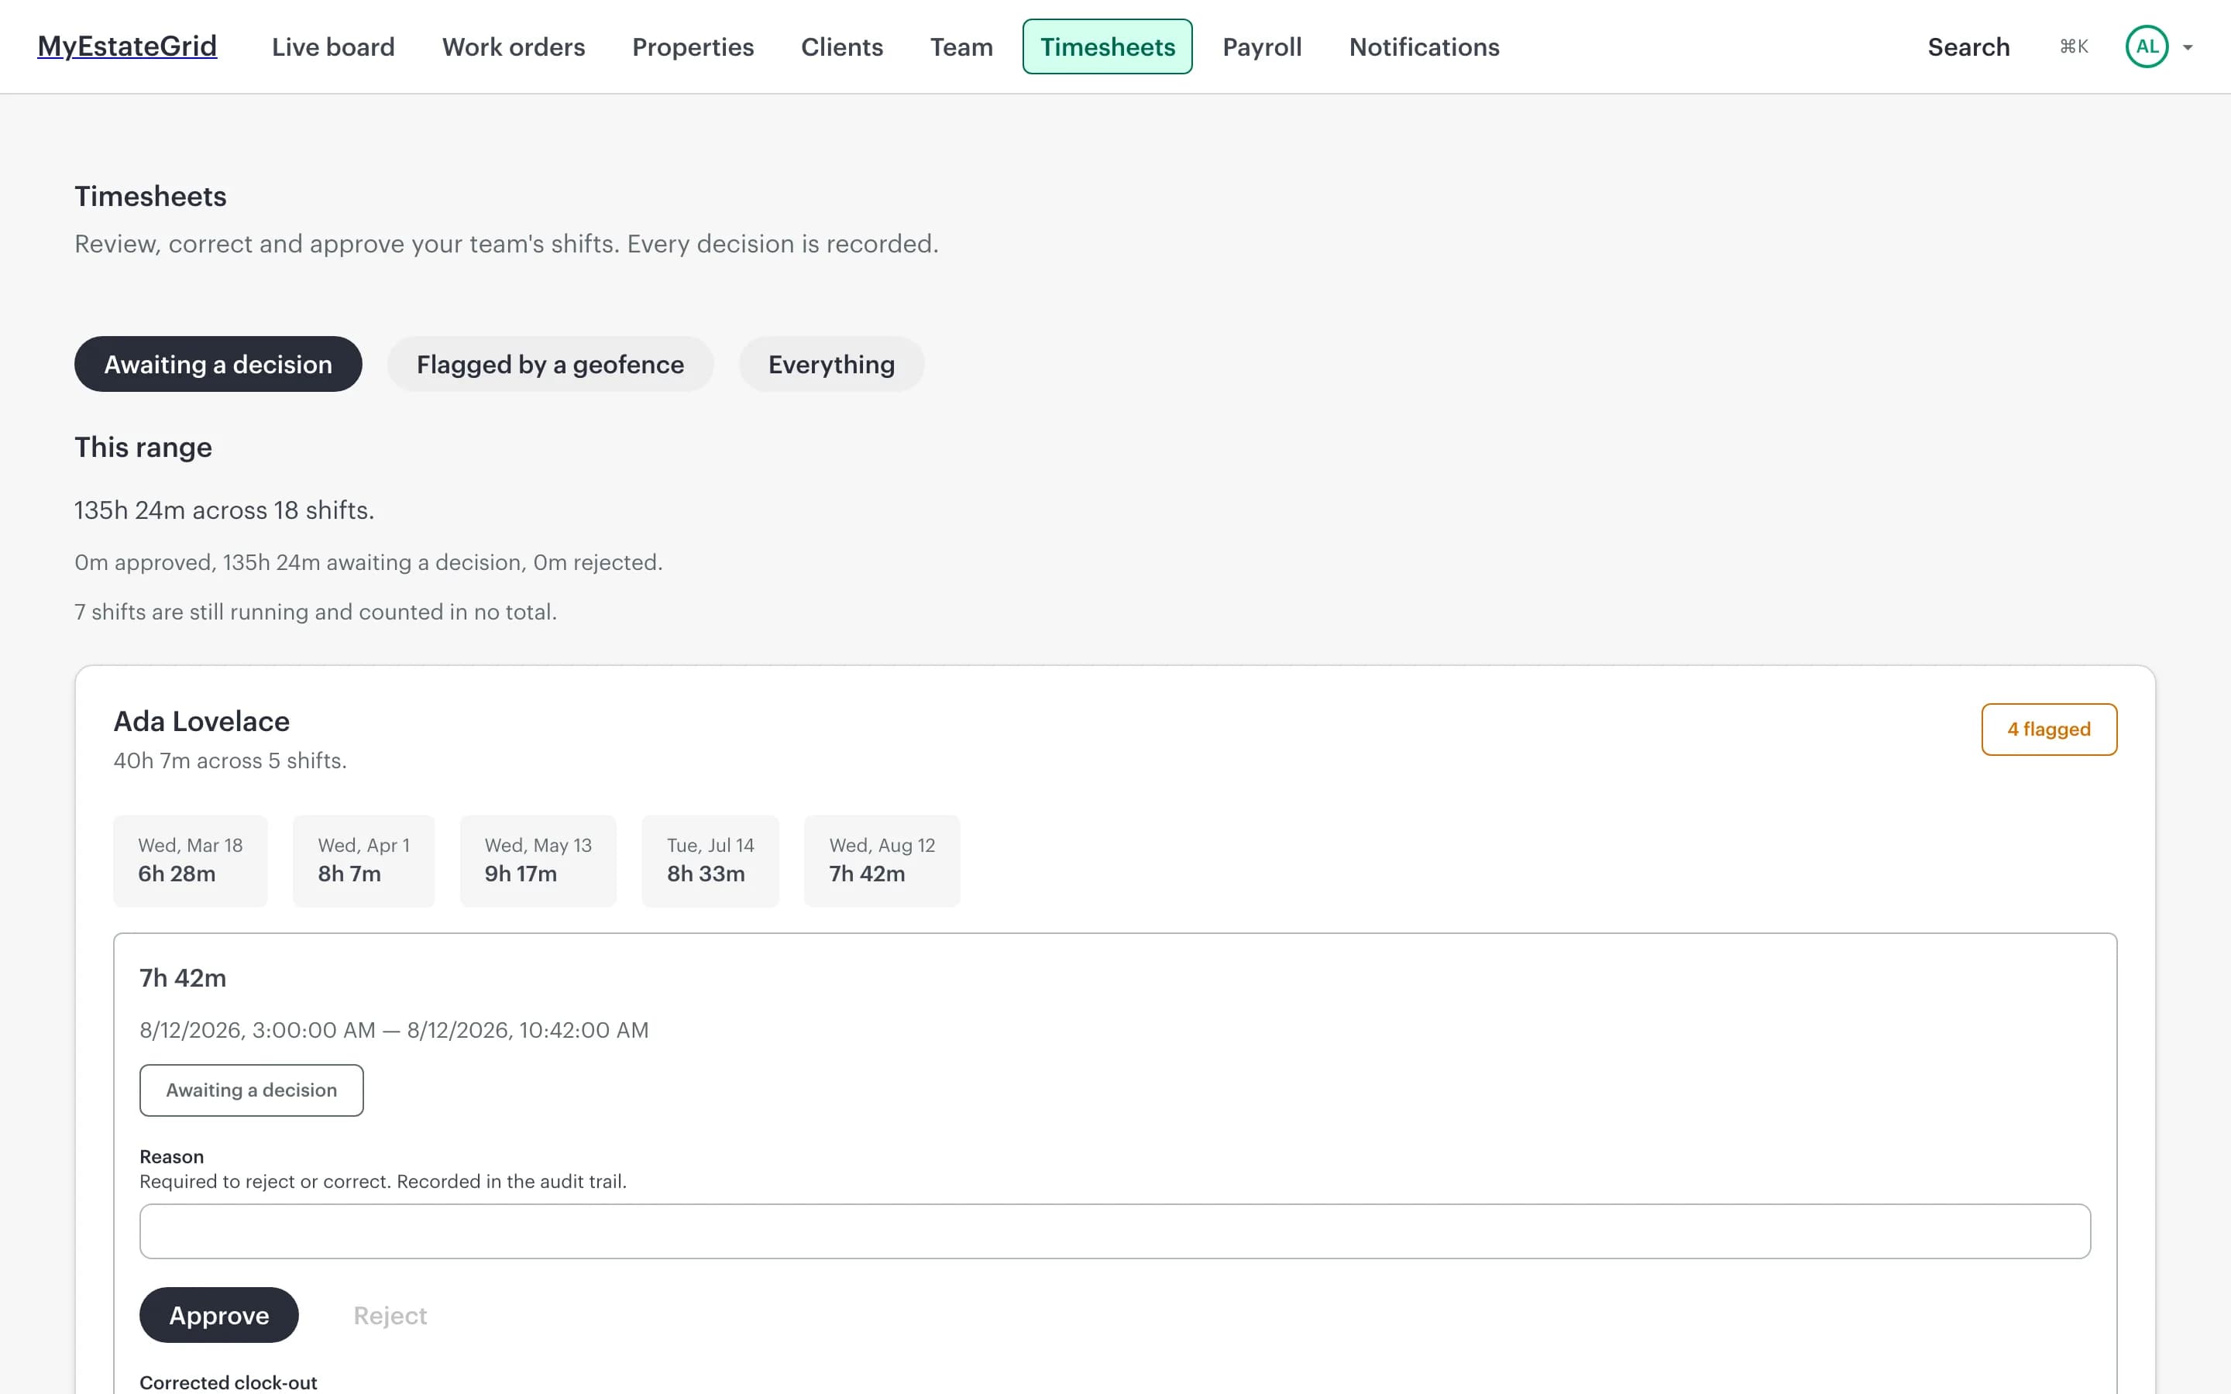Select the Timesheets nav item
Image resolution: width=2231 pixels, height=1394 pixels.
[x=1107, y=47]
